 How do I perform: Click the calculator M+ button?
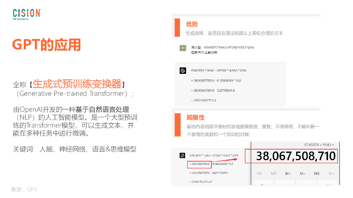tap(288, 174)
